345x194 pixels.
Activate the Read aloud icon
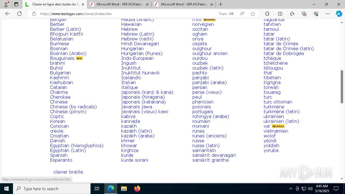pos(242,14)
